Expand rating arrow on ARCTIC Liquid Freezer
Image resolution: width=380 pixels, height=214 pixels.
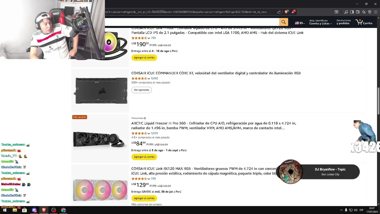[x=149, y=133]
